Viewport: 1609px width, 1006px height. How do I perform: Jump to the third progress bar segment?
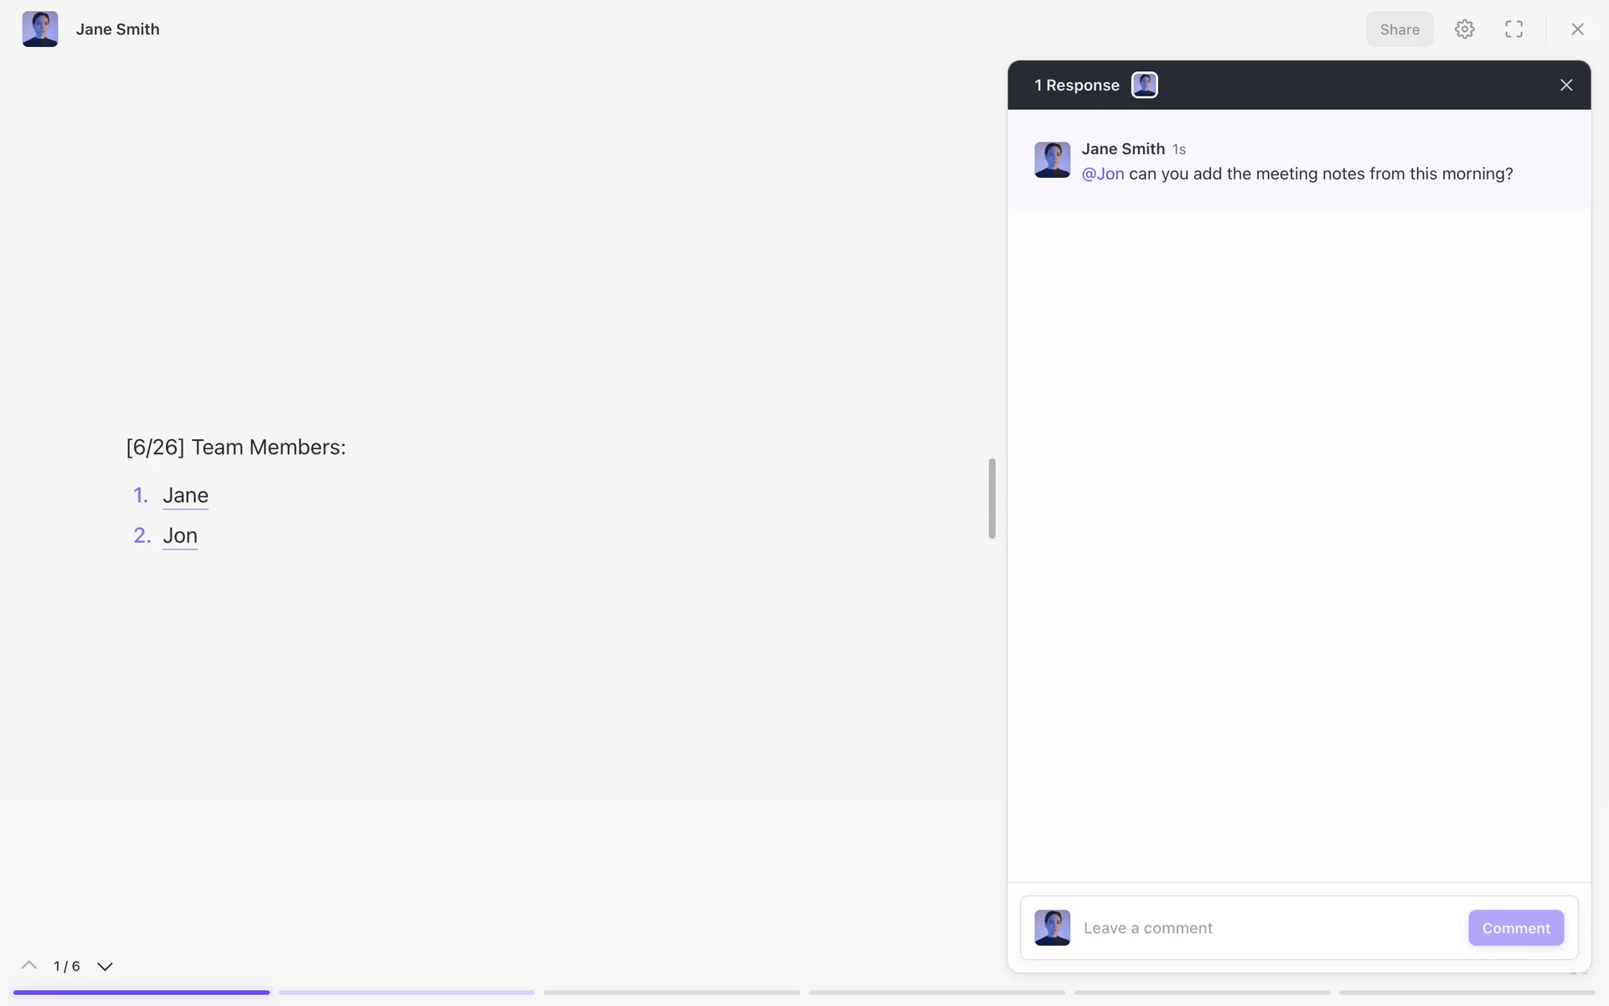671,993
